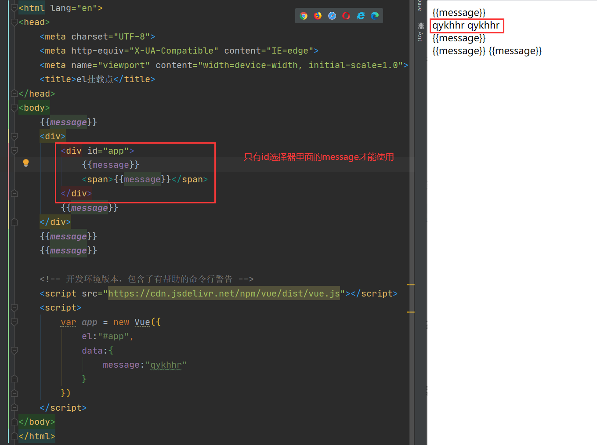
Task: Collapse the Vue script block fold
Action: pyautogui.click(x=14, y=308)
